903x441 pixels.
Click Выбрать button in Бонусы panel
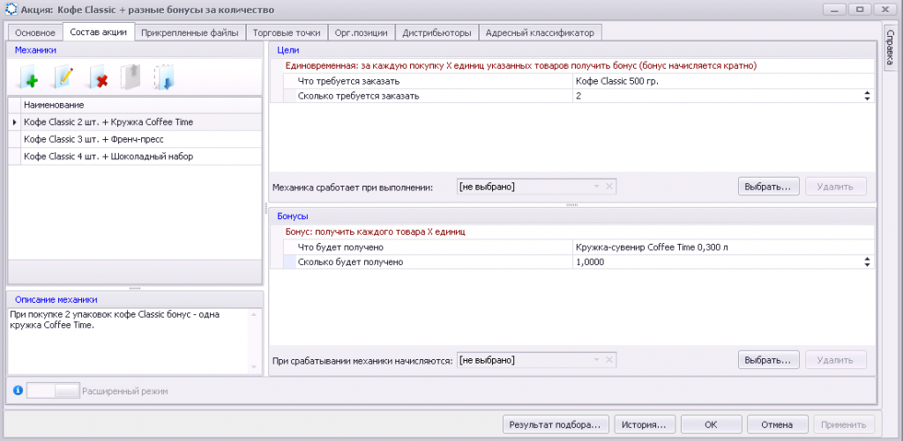pos(768,360)
